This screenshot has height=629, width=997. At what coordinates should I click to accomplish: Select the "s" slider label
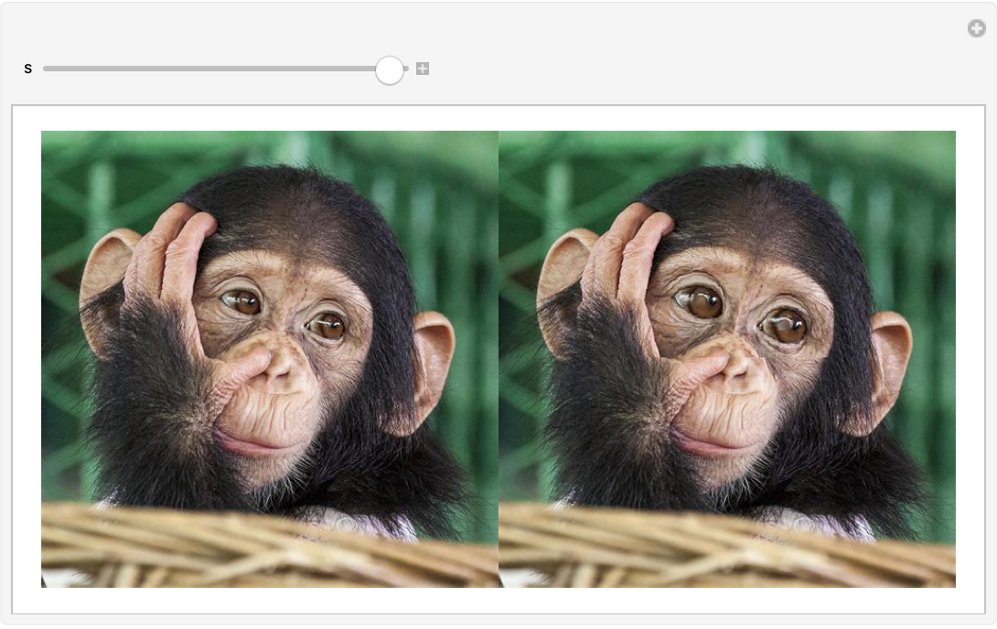[27, 69]
